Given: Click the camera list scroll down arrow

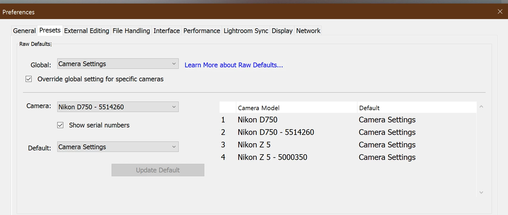Looking at the screenshot, I should tap(481, 192).
